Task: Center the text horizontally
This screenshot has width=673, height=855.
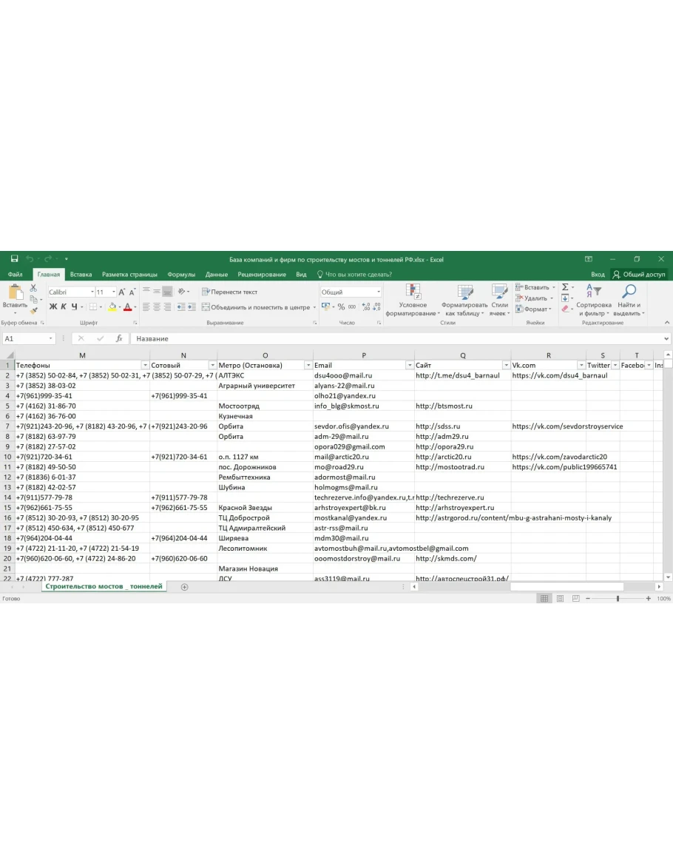Action: tap(156, 307)
